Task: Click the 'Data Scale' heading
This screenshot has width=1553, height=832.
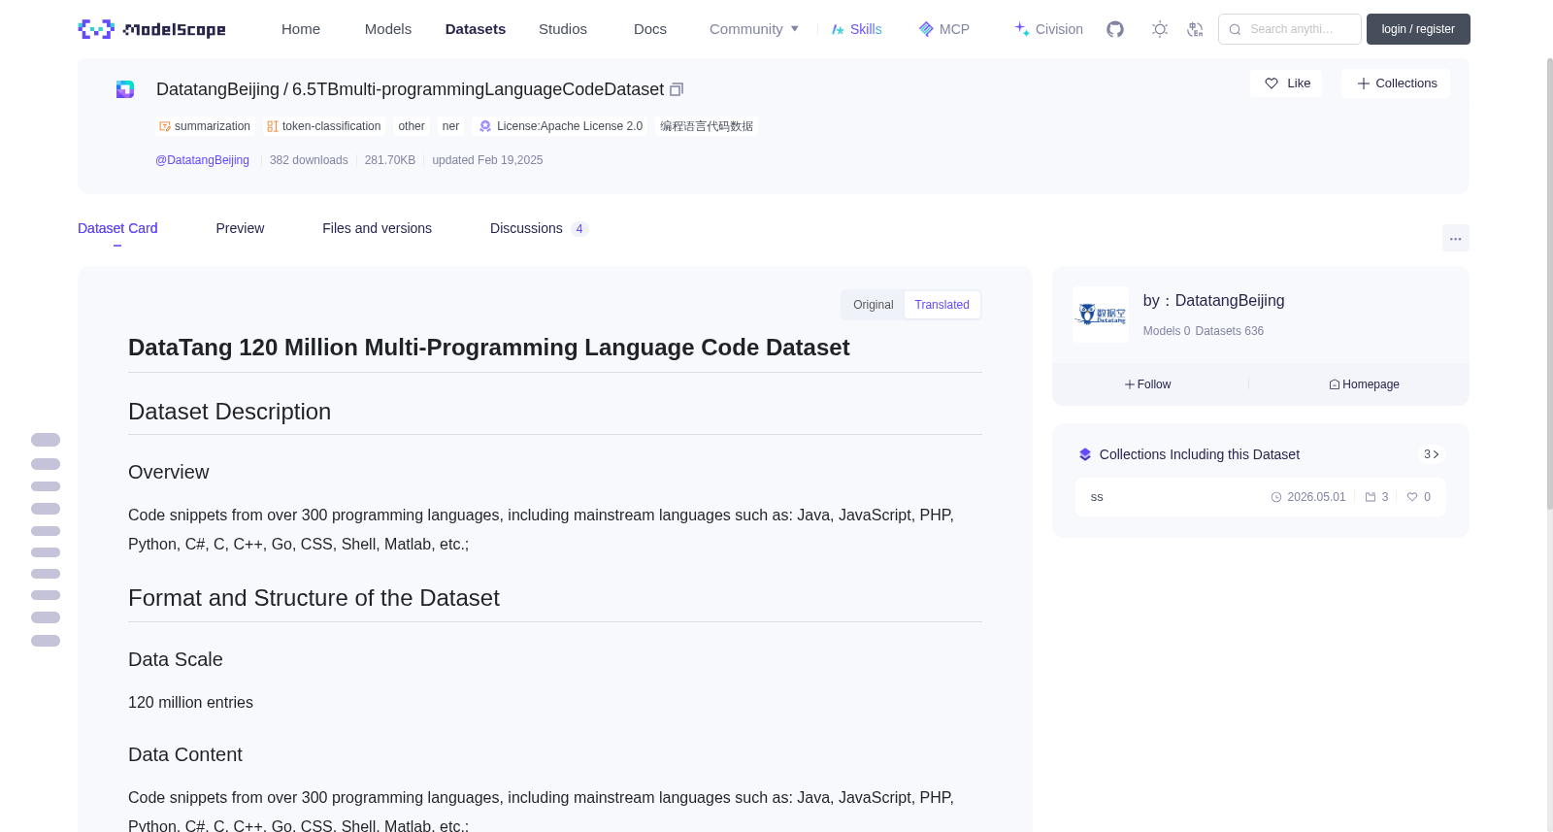Action: [x=176, y=659]
